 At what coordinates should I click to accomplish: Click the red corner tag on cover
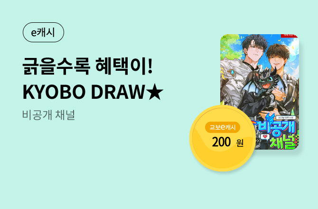290,36
